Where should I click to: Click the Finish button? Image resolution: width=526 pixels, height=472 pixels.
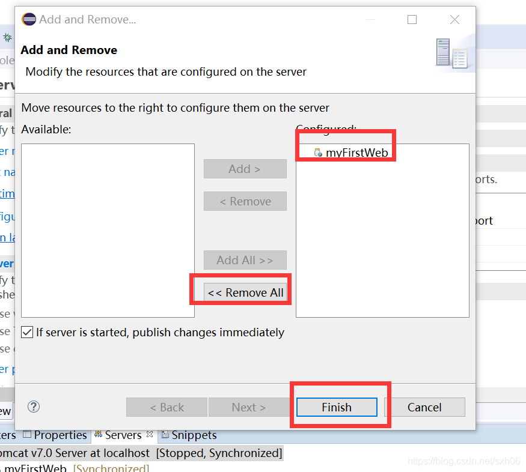(337, 407)
